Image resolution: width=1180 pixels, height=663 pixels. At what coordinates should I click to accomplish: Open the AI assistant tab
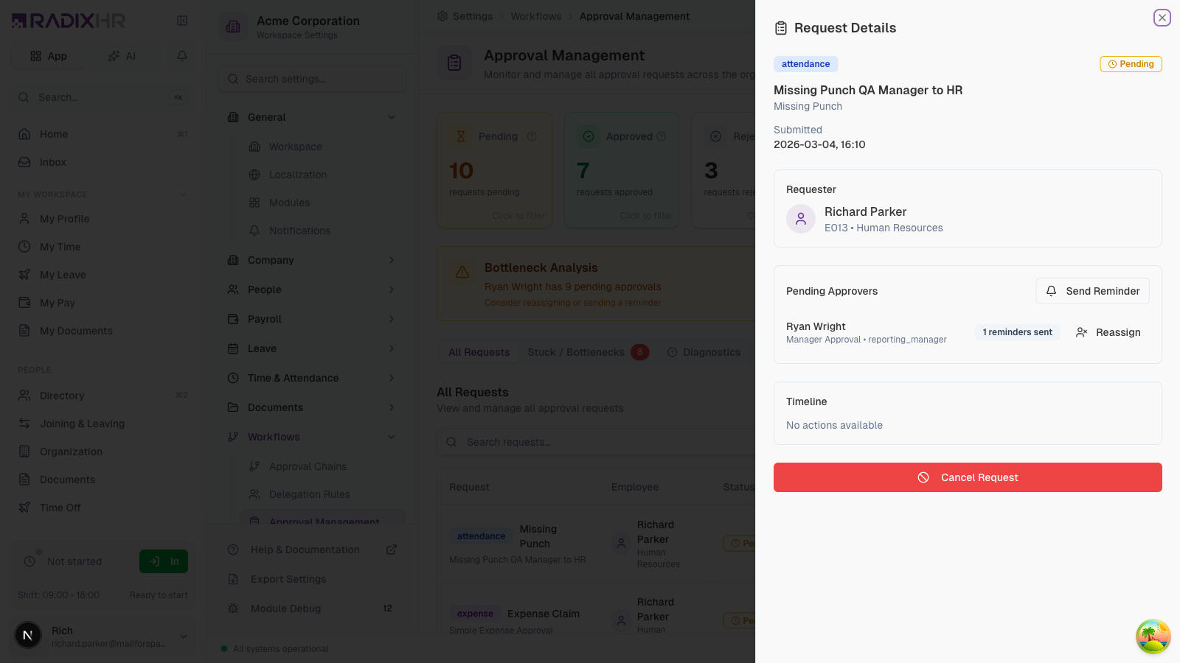122,56
